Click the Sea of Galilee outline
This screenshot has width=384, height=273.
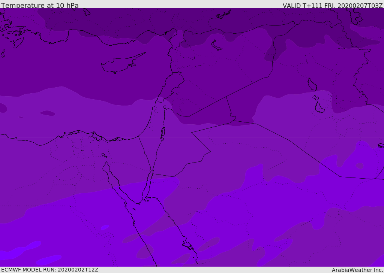165,107
